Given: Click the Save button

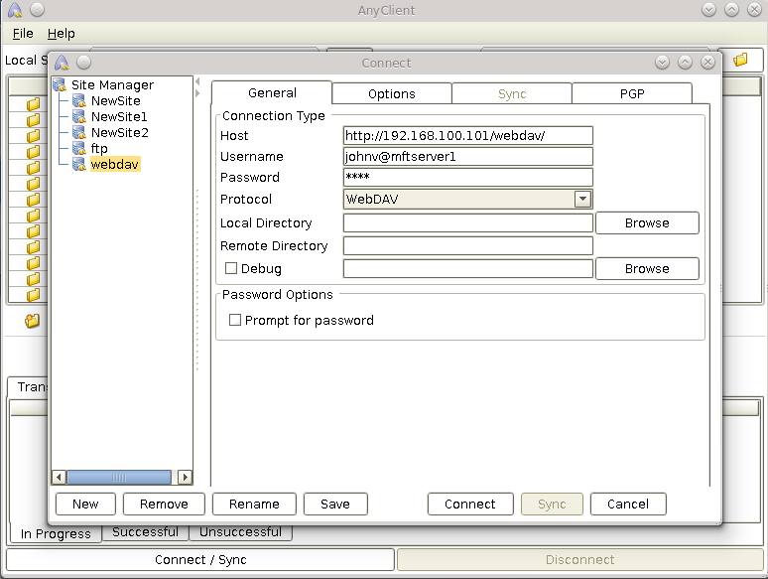Looking at the screenshot, I should click(x=335, y=504).
